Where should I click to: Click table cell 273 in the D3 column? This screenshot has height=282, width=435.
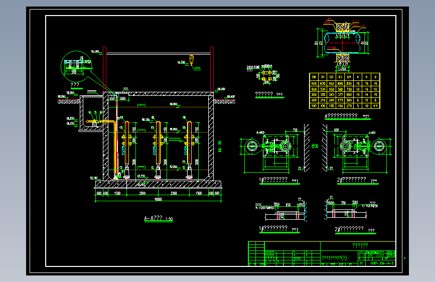point(340,100)
